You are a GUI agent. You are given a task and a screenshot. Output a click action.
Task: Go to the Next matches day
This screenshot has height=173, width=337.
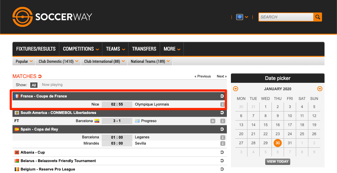(222, 76)
